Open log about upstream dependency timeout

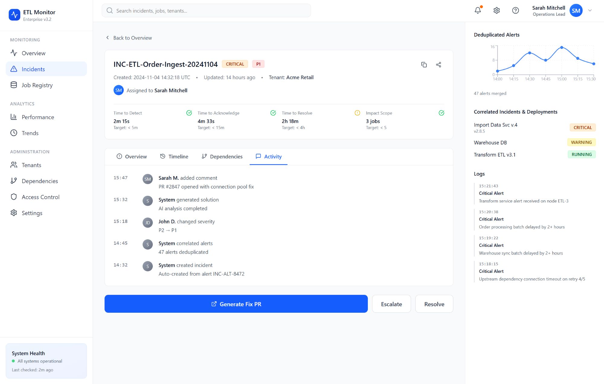pyautogui.click(x=535, y=272)
